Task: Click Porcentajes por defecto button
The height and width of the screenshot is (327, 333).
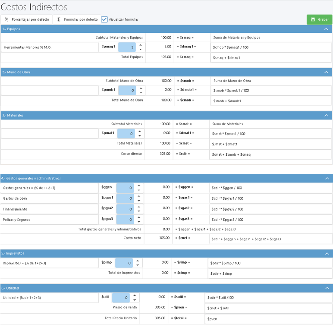Action: point(26,19)
